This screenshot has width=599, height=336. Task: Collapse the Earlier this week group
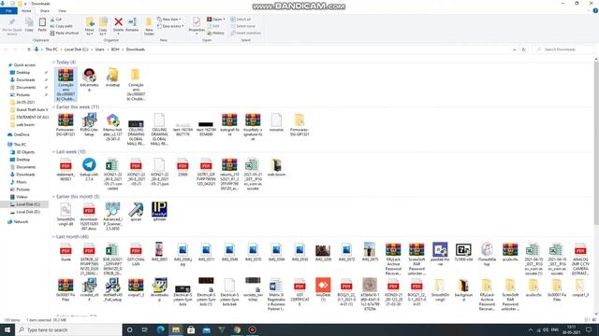(x=53, y=107)
